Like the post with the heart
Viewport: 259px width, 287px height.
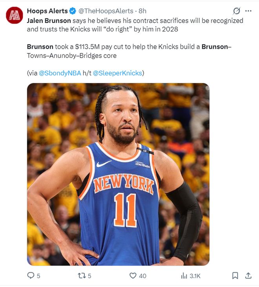point(133,276)
